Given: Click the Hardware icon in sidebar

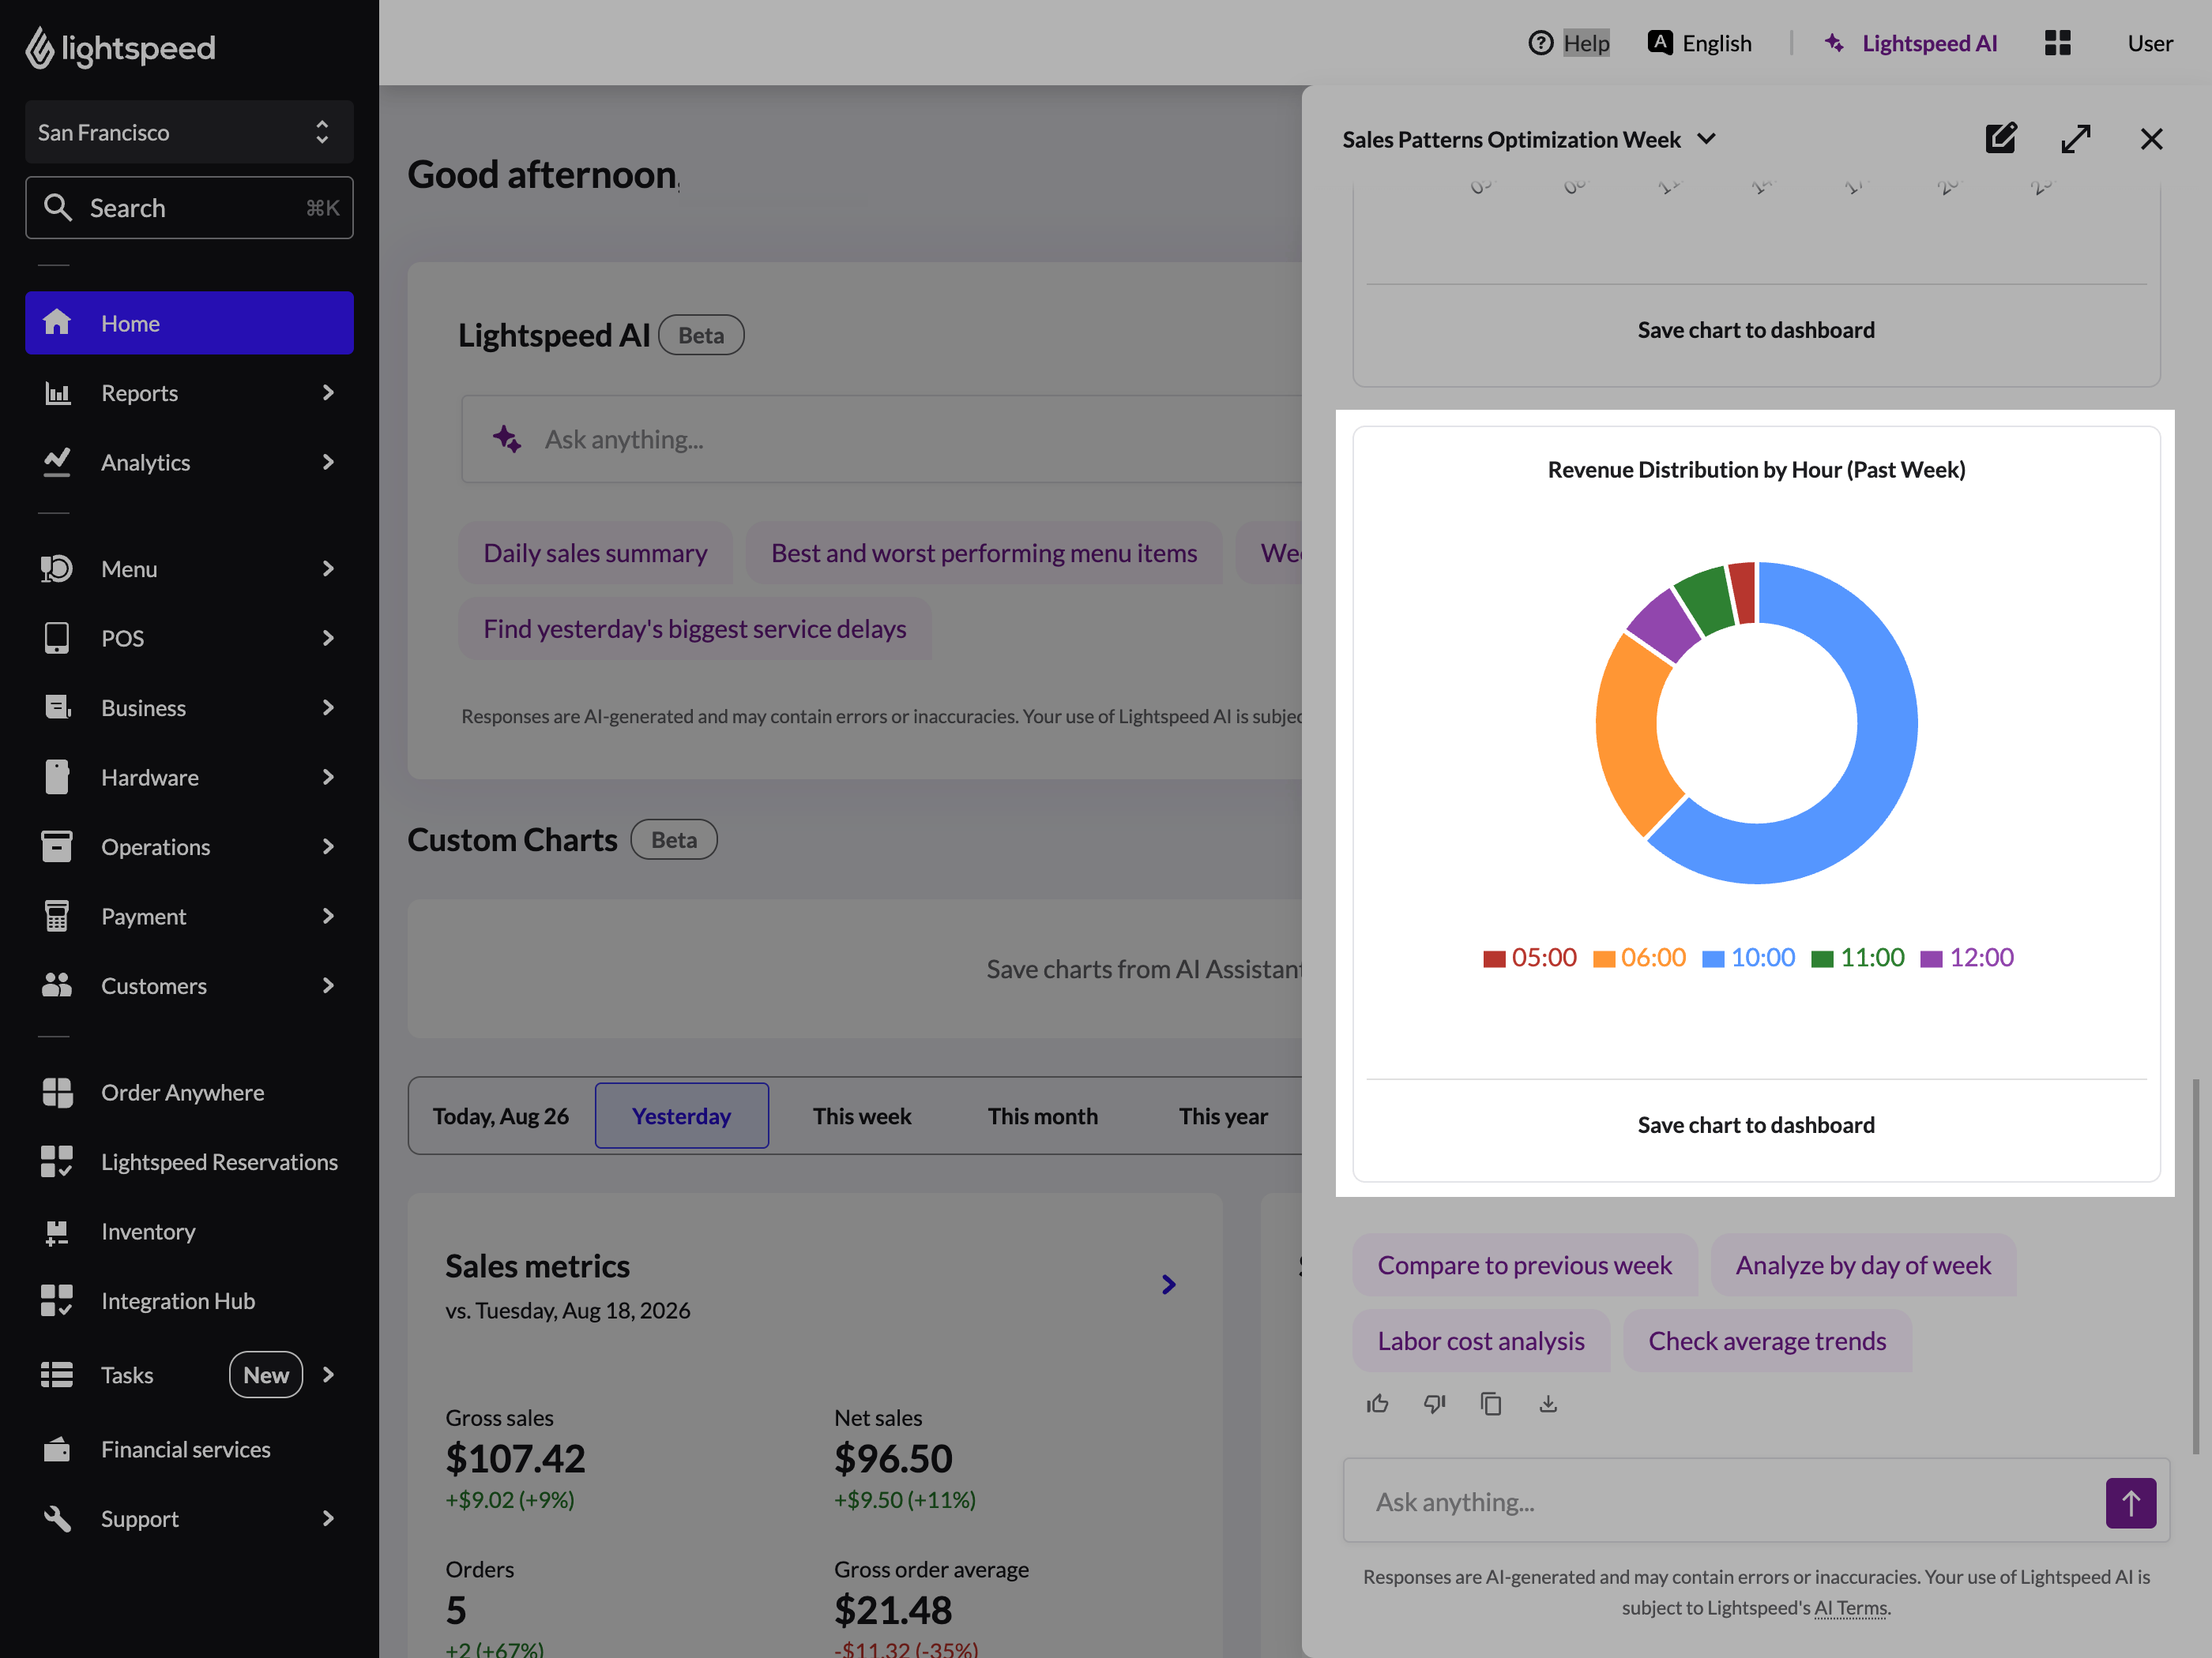Looking at the screenshot, I should tap(57, 777).
